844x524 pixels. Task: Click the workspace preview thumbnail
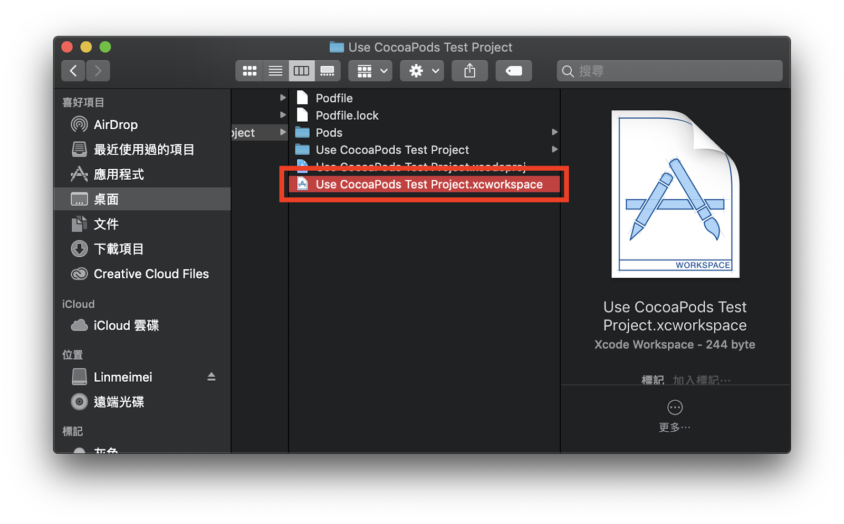pyautogui.click(x=675, y=193)
